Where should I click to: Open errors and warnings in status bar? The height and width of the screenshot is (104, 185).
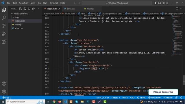tap(7, 98)
